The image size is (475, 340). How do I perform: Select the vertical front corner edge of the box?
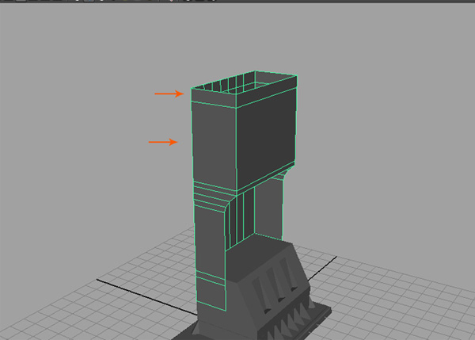(x=237, y=151)
